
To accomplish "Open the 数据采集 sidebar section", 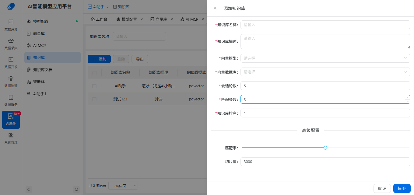I will click(x=11, y=44).
